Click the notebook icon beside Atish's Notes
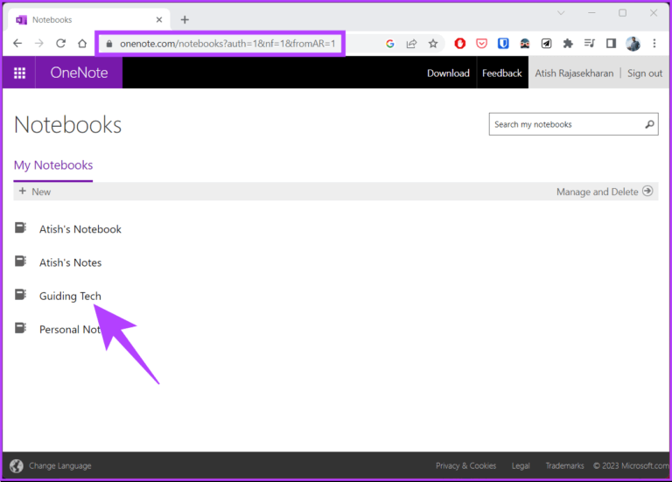 point(21,261)
